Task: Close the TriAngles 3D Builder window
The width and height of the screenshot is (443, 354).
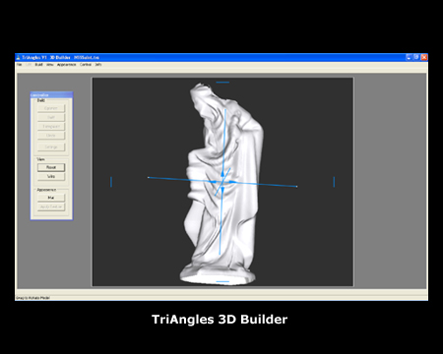Action: 424,57
